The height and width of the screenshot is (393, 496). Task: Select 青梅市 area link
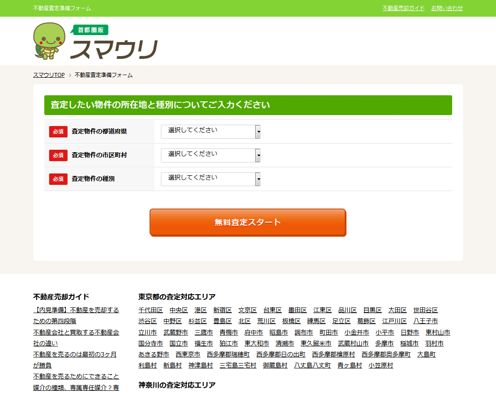point(229,332)
